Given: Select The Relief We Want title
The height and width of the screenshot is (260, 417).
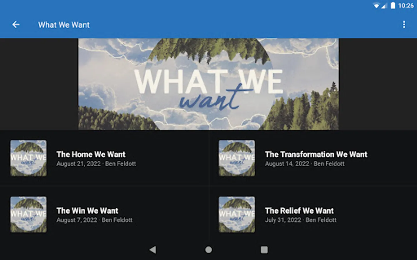Looking at the screenshot, I should 299,211.
